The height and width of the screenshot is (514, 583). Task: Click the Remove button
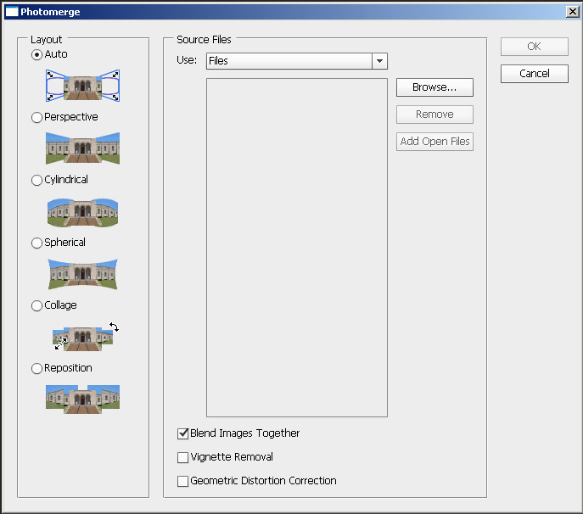tap(434, 115)
